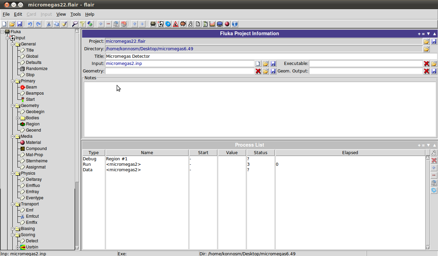Click the Save floppy disk toolbar icon
The height and width of the screenshot is (256, 438).
point(20,24)
